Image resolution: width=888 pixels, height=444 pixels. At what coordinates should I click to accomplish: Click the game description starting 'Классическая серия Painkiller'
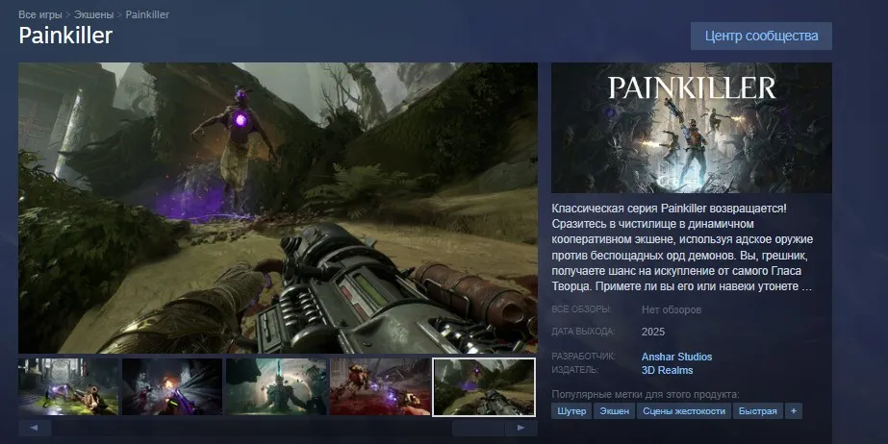coord(682,247)
